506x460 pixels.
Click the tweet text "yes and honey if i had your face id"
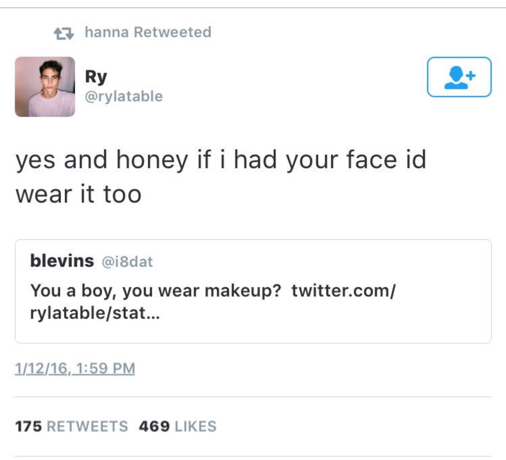click(221, 160)
